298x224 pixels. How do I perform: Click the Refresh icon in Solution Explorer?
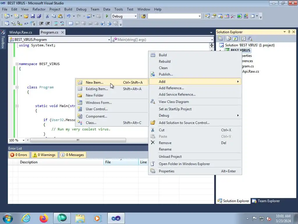point(235,38)
